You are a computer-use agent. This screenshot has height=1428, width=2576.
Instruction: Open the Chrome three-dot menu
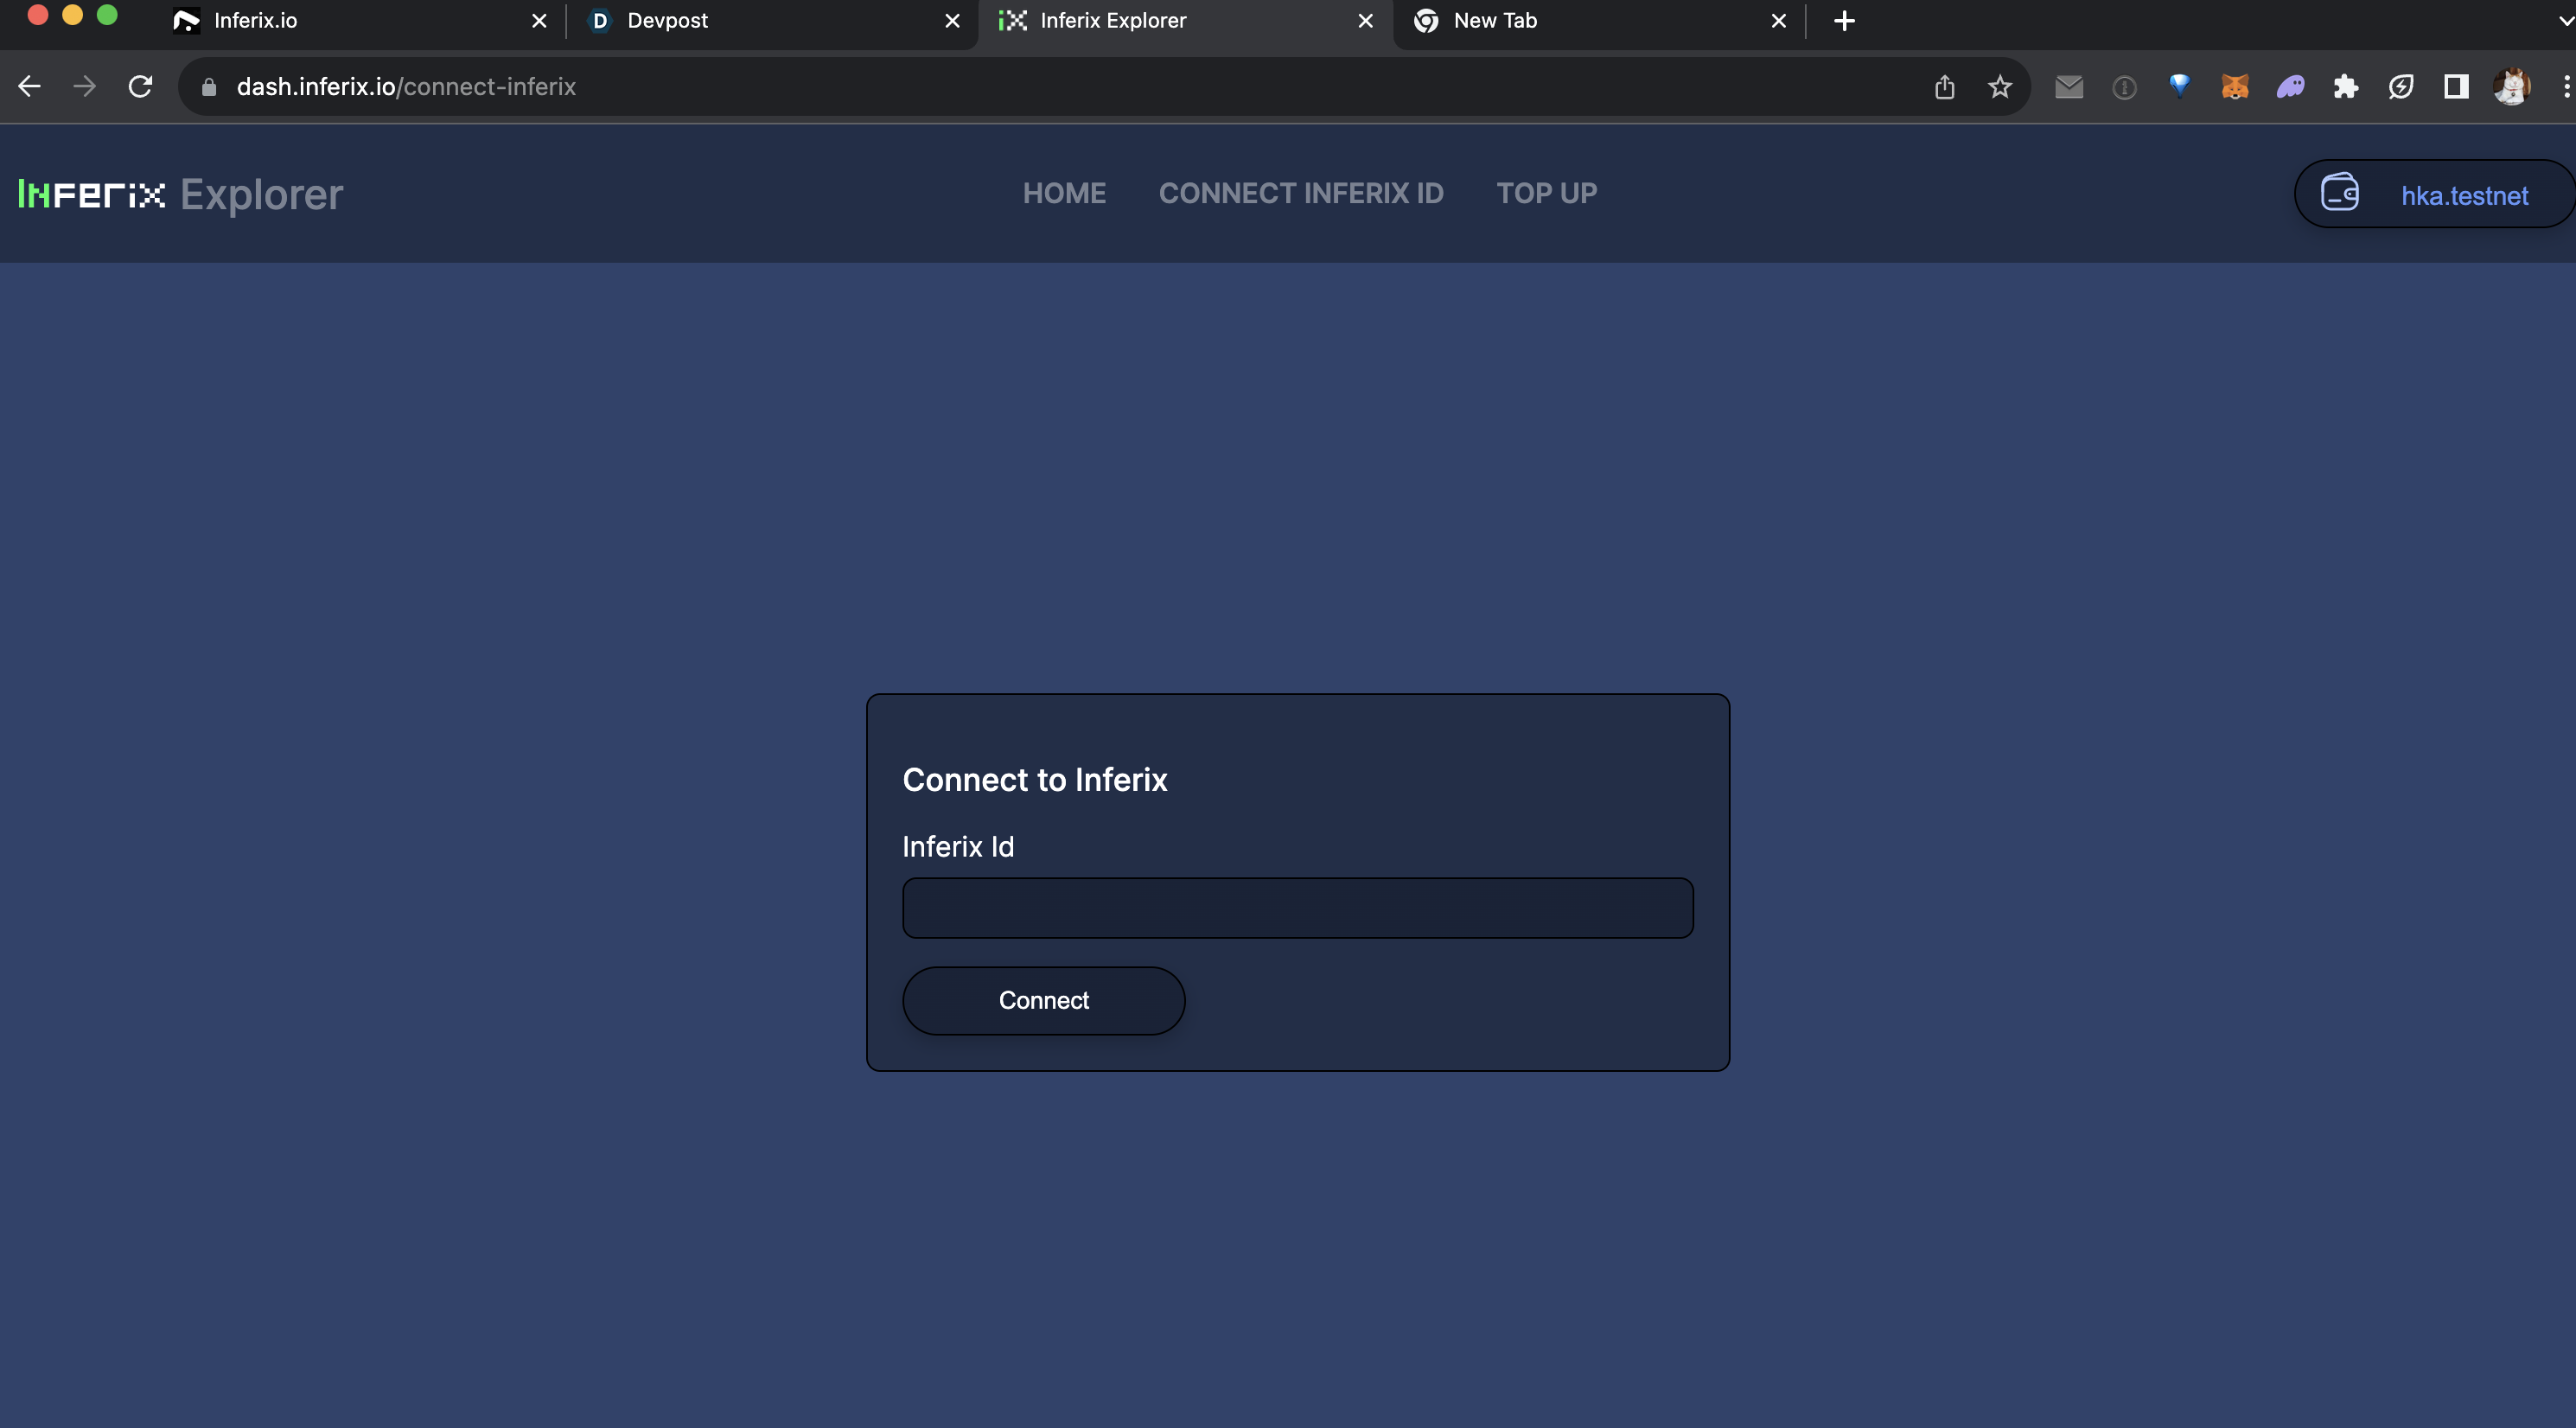pyautogui.click(x=2565, y=87)
